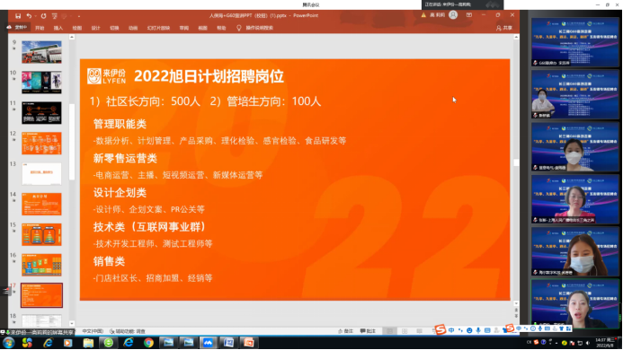The image size is (623, 350).
Task: Select slide 17 thumbnail
Action: (41, 295)
